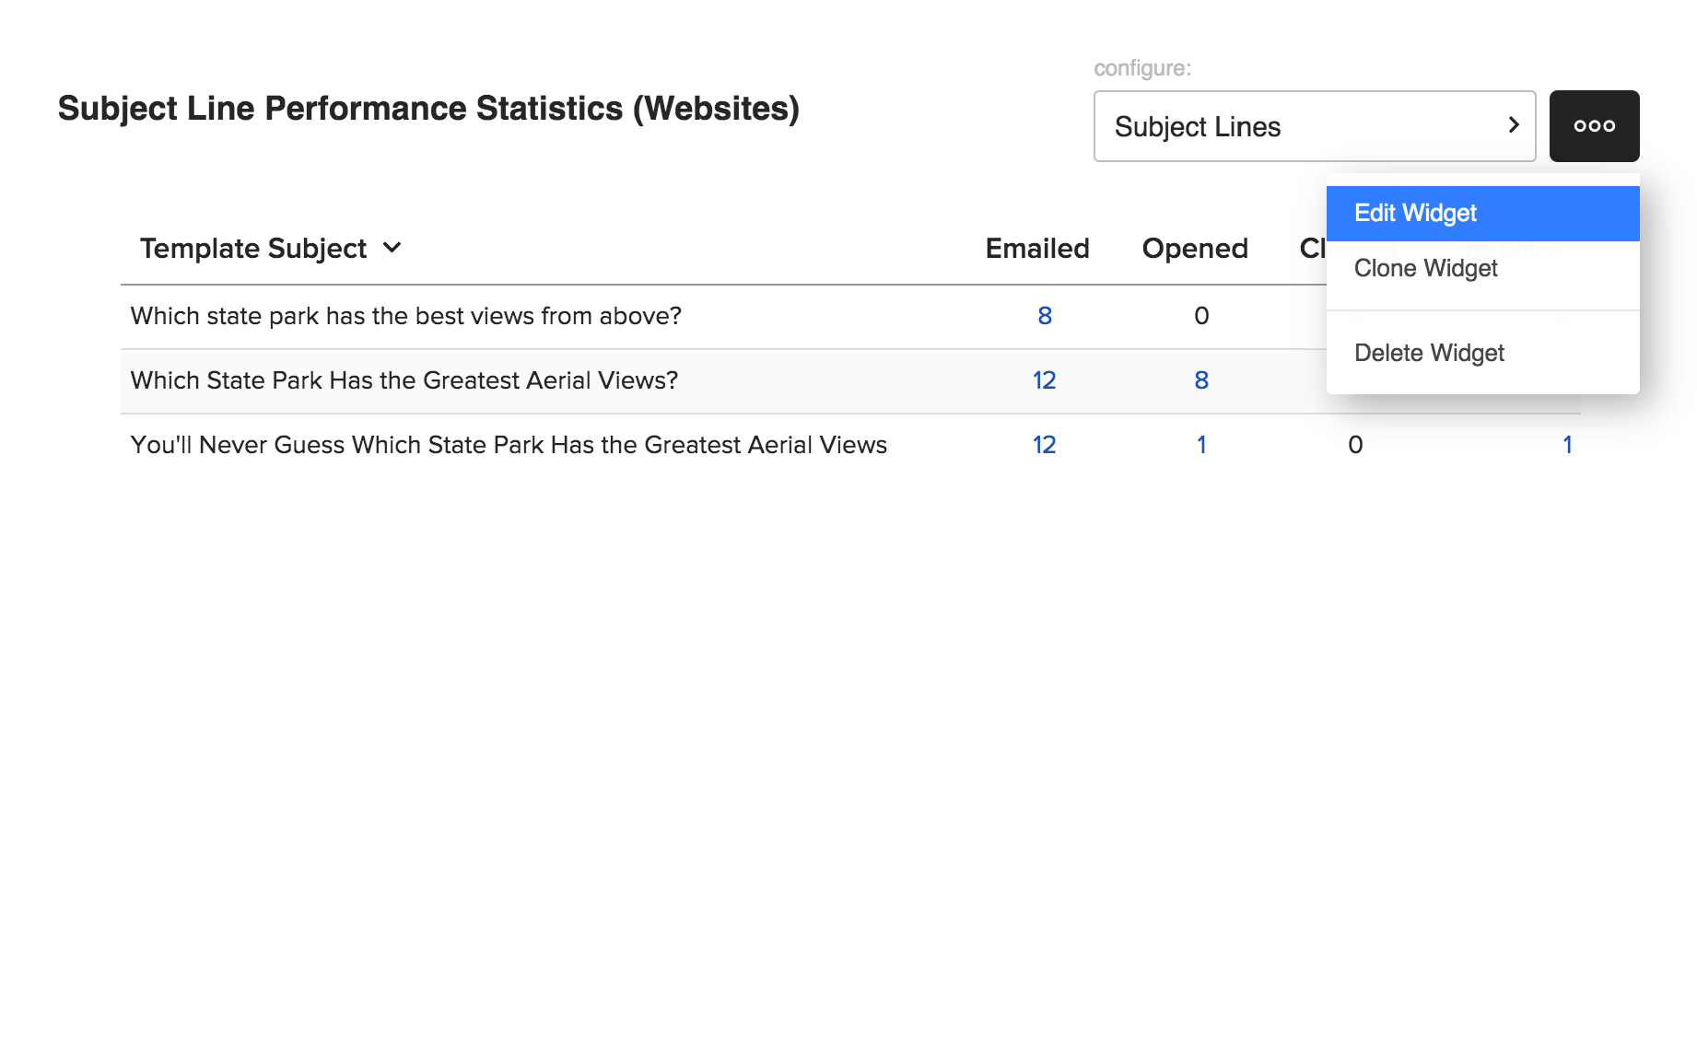Click the rightmost 1 in last row
1697x1039 pixels.
point(1566,445)
